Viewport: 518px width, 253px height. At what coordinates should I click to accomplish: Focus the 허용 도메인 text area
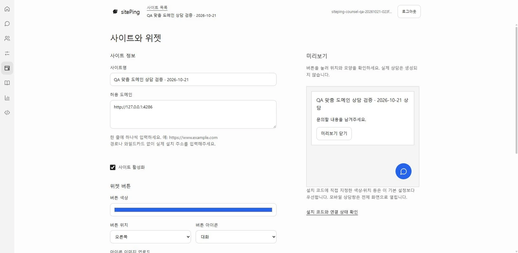(x=193, y=114)
